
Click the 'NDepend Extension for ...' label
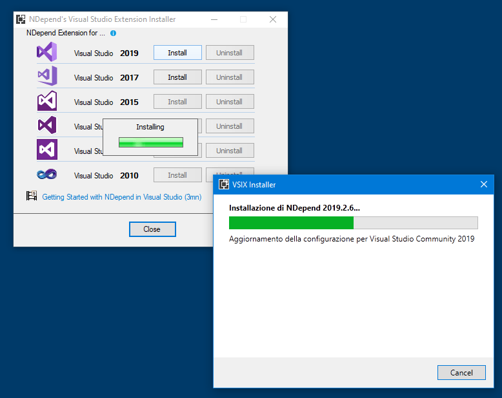point(66,33)
